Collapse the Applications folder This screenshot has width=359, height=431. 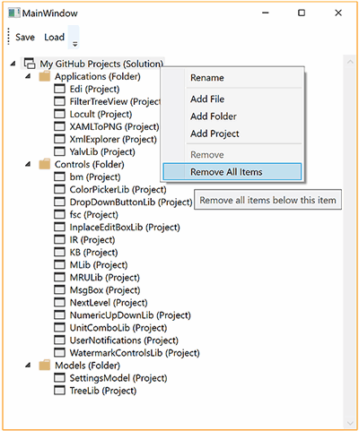[x=28, y=76]
